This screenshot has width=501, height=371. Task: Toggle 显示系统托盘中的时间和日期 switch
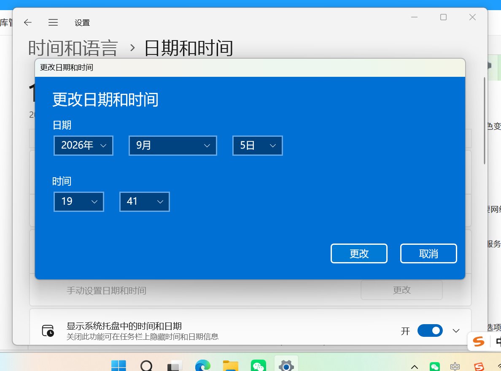coord(430,330)
